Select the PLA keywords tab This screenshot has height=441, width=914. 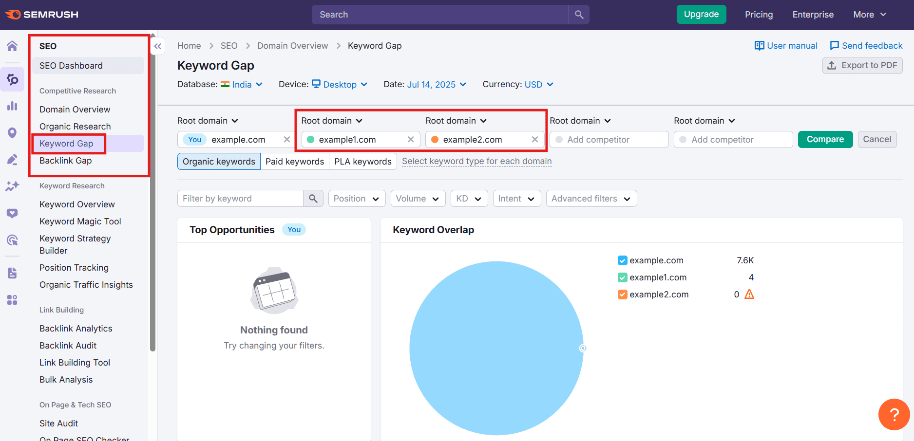click(x=363, y=162)
